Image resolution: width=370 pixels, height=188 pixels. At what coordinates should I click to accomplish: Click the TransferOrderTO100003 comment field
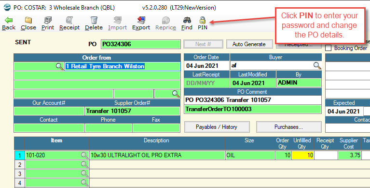(x=252, y=109)
